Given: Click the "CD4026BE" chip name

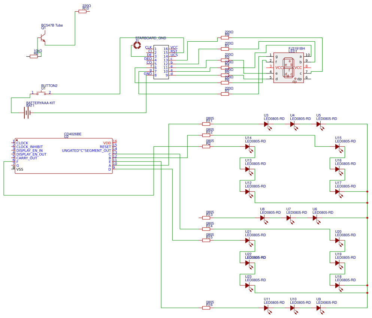Looking at the screenshot, I should click(73, 134).
